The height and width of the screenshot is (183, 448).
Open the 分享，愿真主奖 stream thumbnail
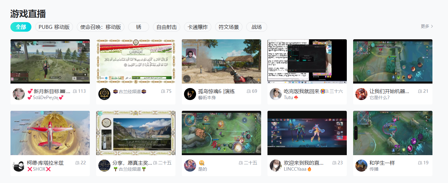136,133
